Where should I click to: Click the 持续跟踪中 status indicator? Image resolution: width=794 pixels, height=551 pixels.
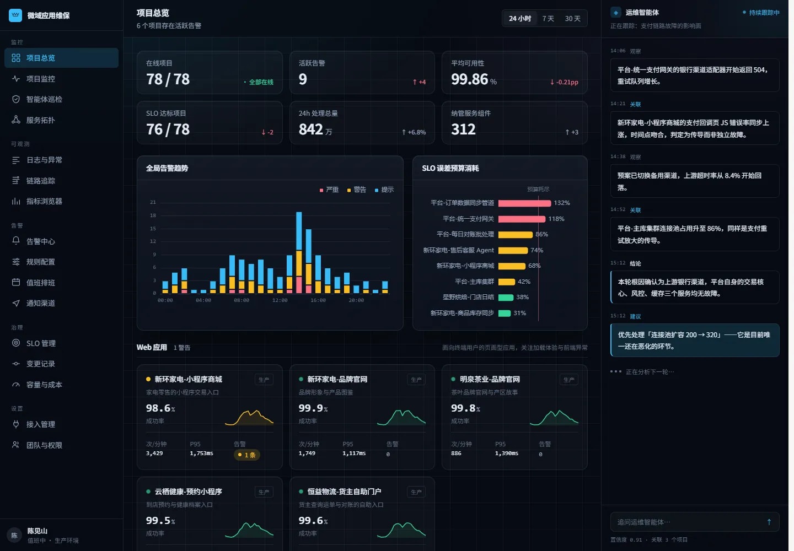761,13
